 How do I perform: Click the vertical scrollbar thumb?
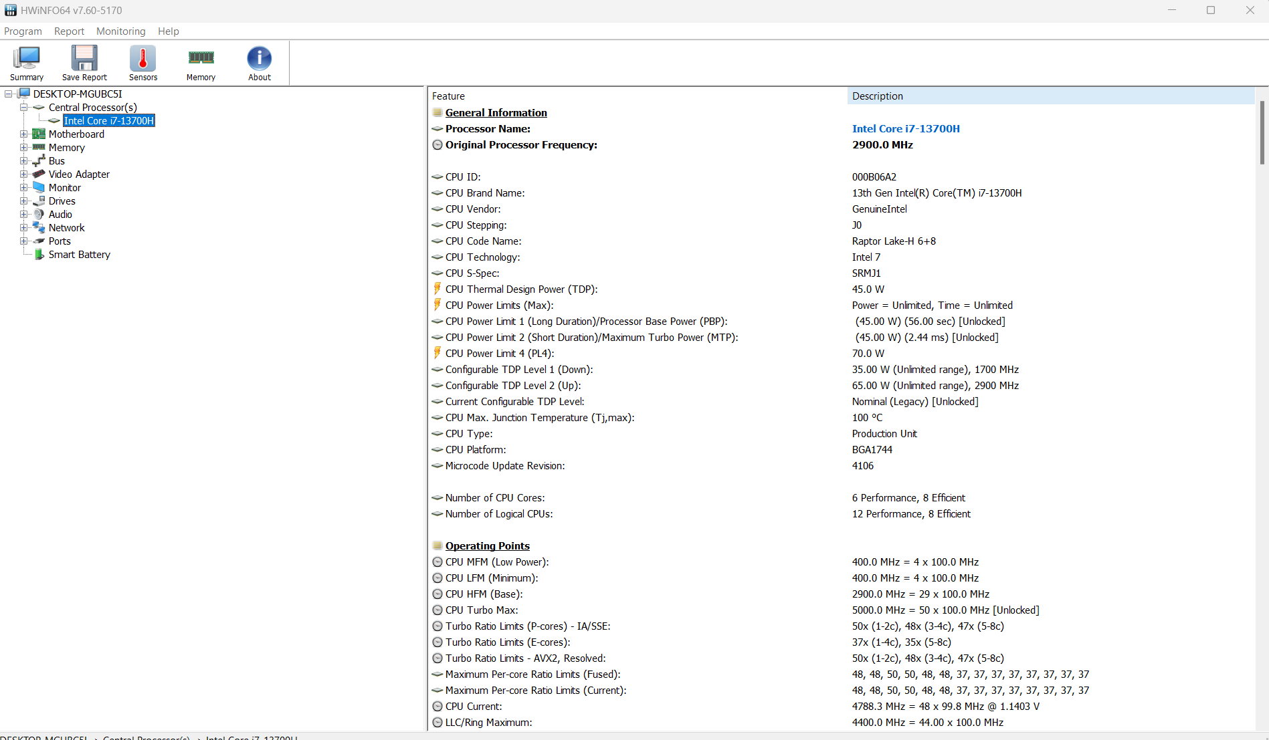coord(1262,132)
